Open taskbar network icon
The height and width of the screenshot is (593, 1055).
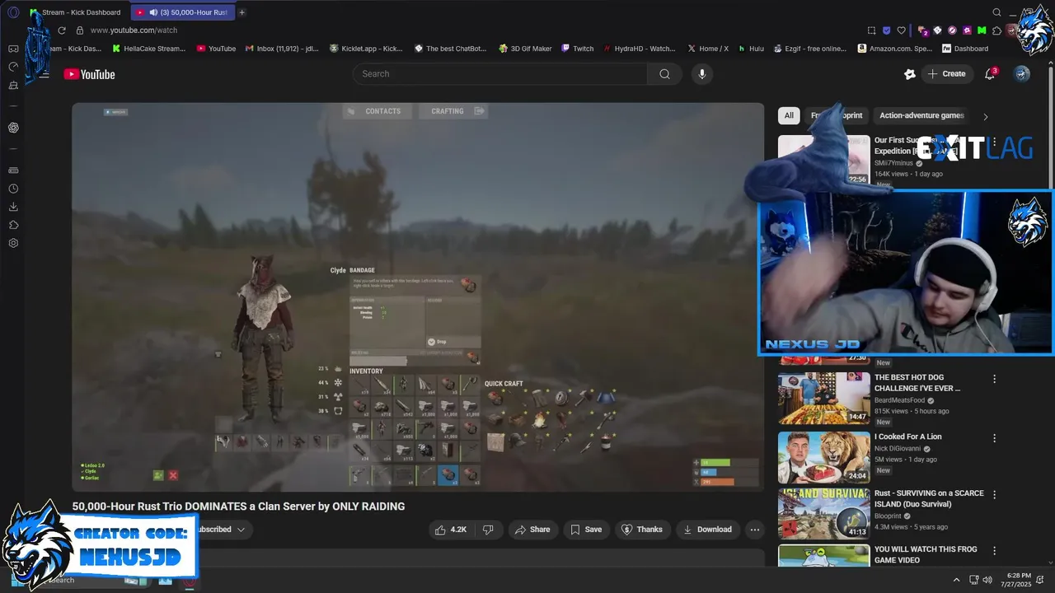tap(973, 580)
